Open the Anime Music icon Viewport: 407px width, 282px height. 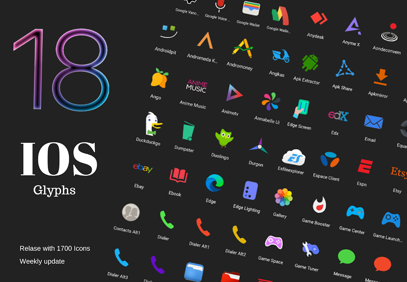(x=197, y=86)
